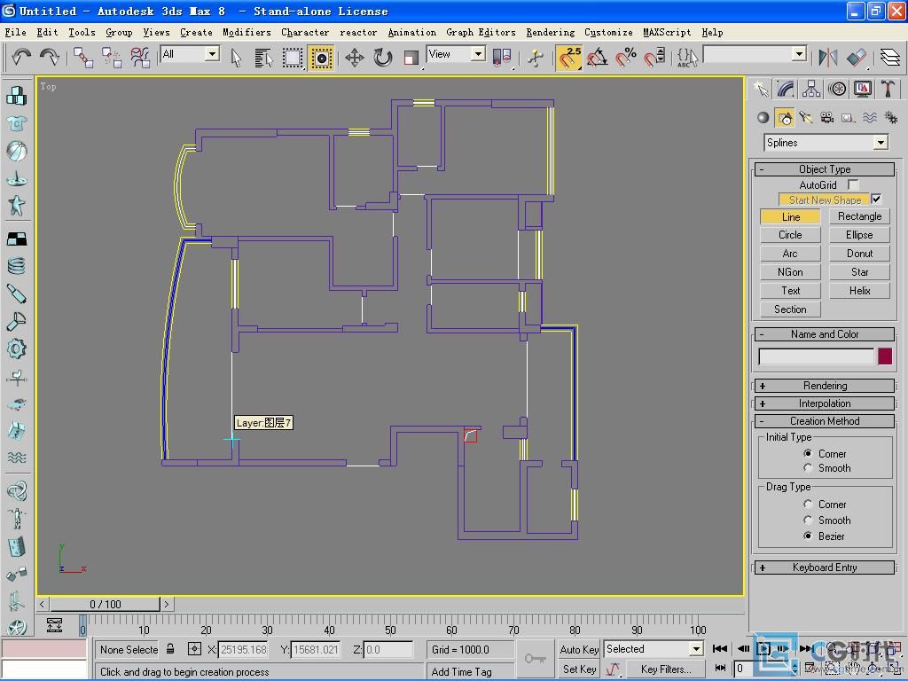908x681 pixels.
Task: Toggle Window/Crossing selection mode
Action: (321, 58)
